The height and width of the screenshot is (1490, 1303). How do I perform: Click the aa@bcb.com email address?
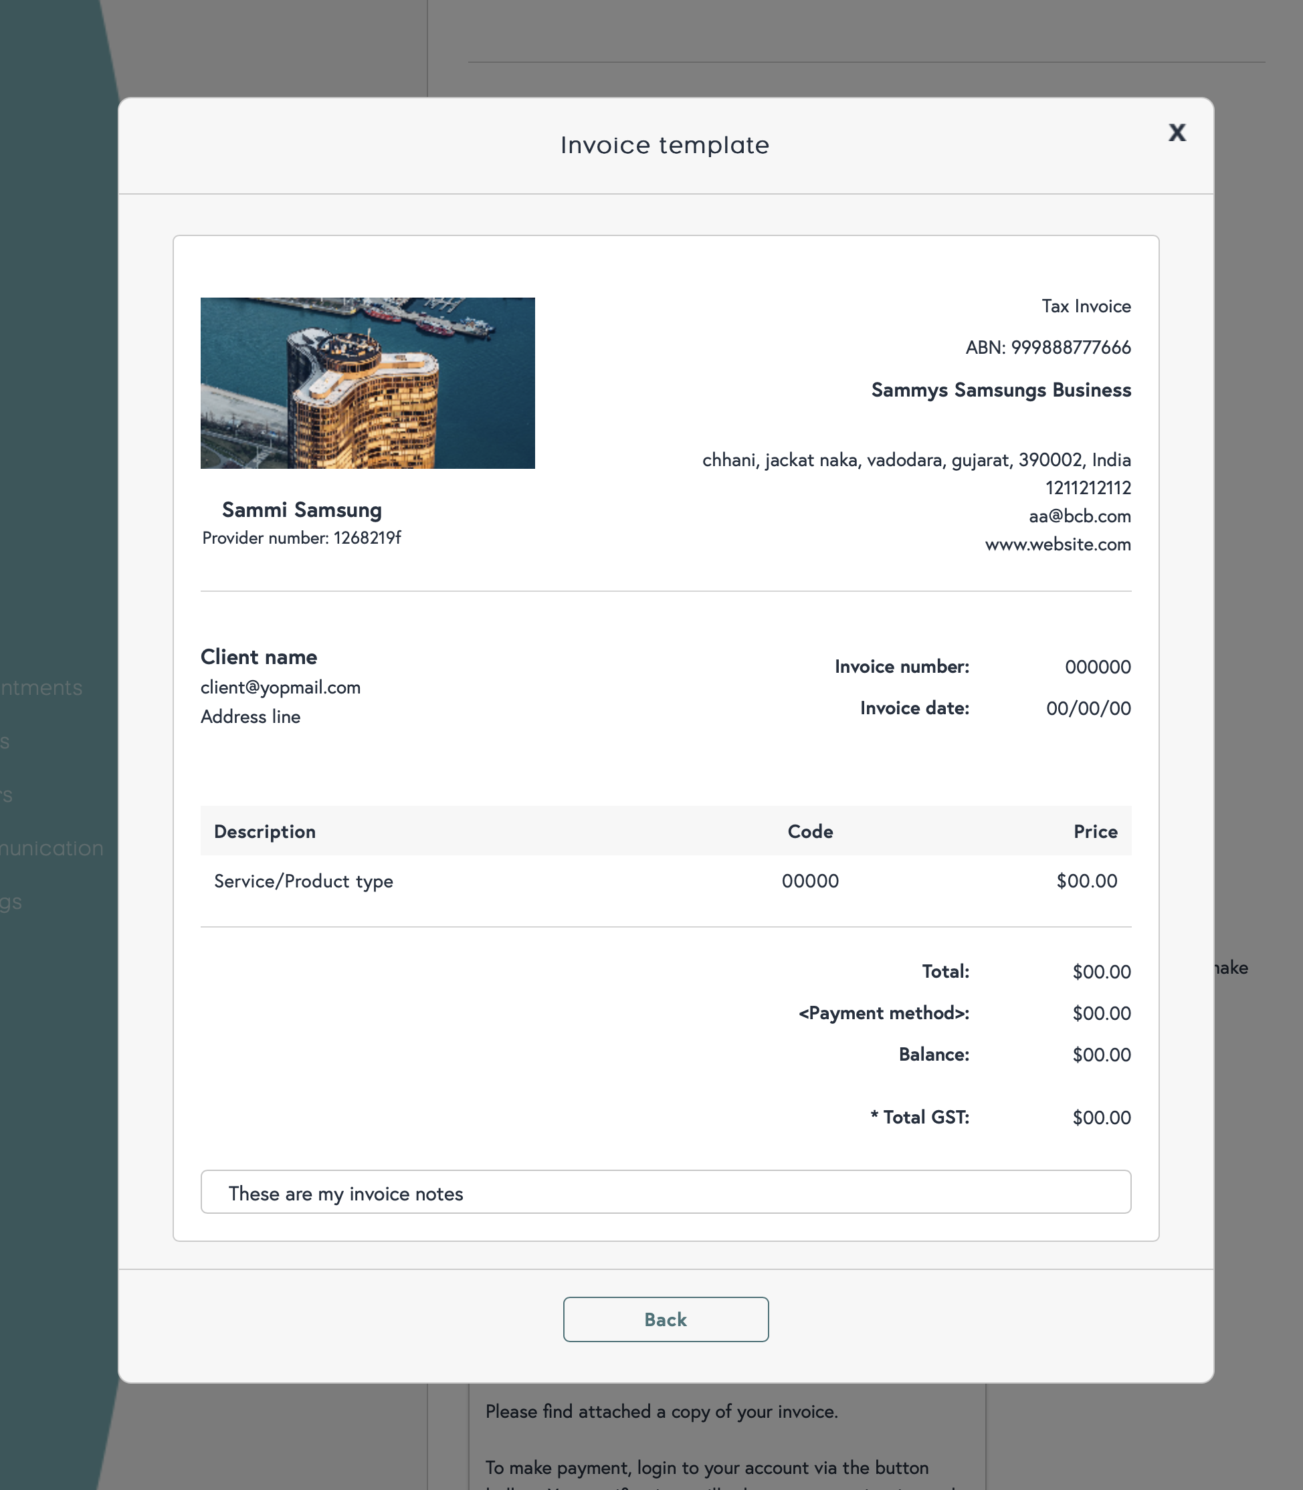pyautogui.click(x=1079, y=516)
